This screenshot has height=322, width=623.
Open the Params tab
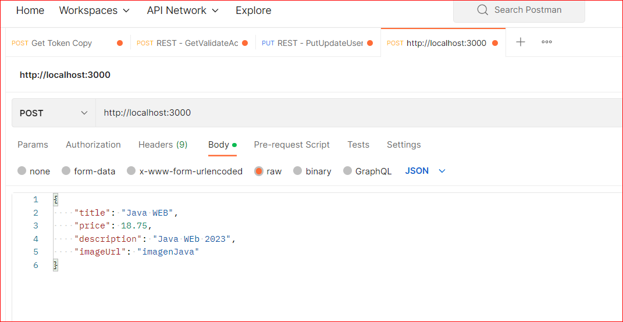pos(33,145)
